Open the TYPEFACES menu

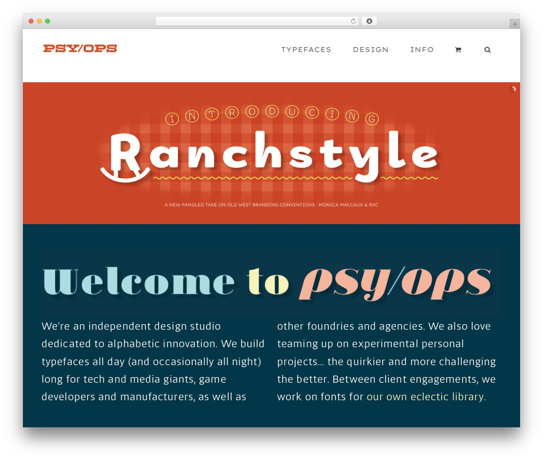306,50
